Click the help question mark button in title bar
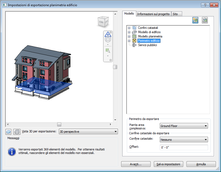 coord(205,5)
